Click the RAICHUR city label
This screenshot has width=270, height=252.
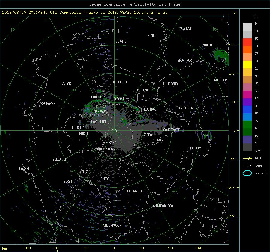(x=220, y=80)
